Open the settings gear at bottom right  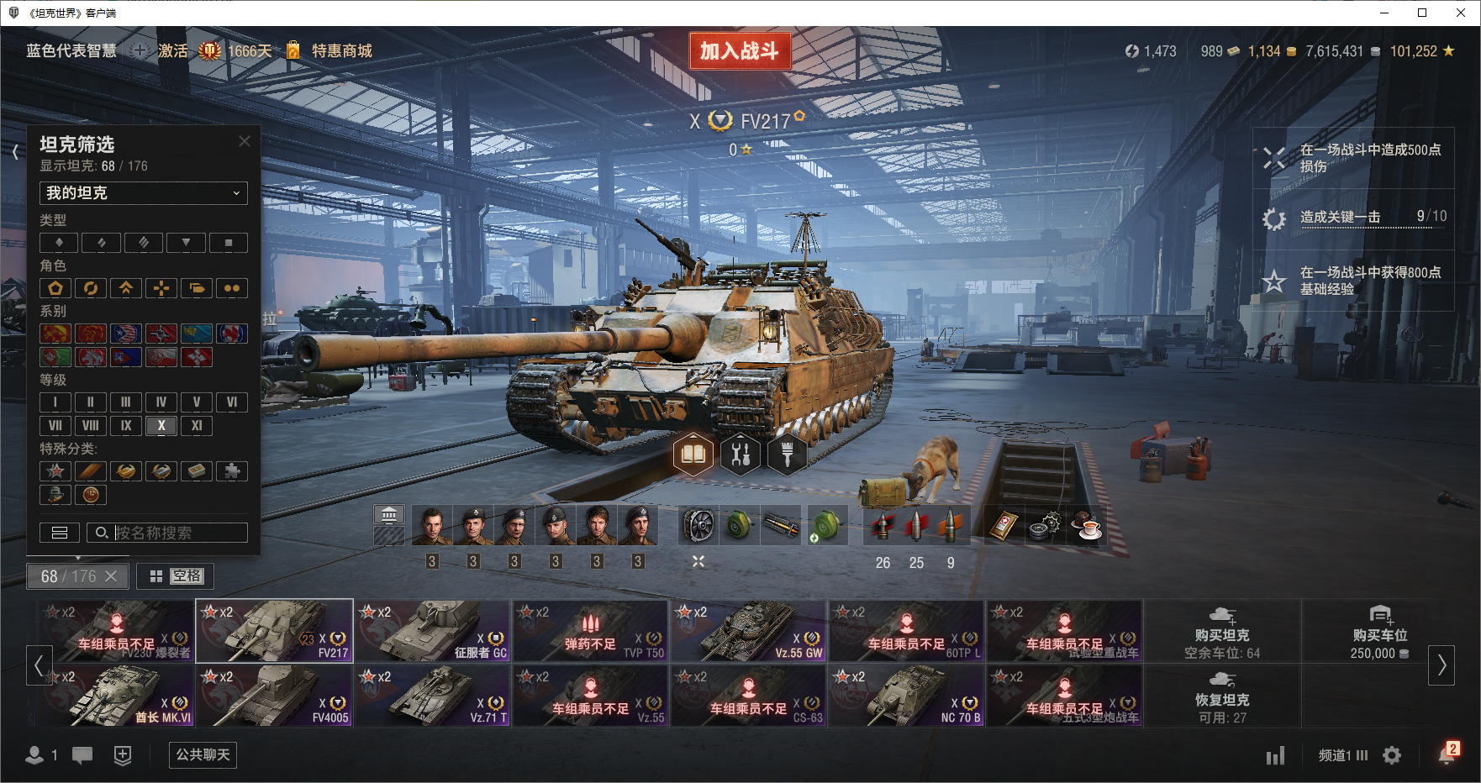(1392, 755)
